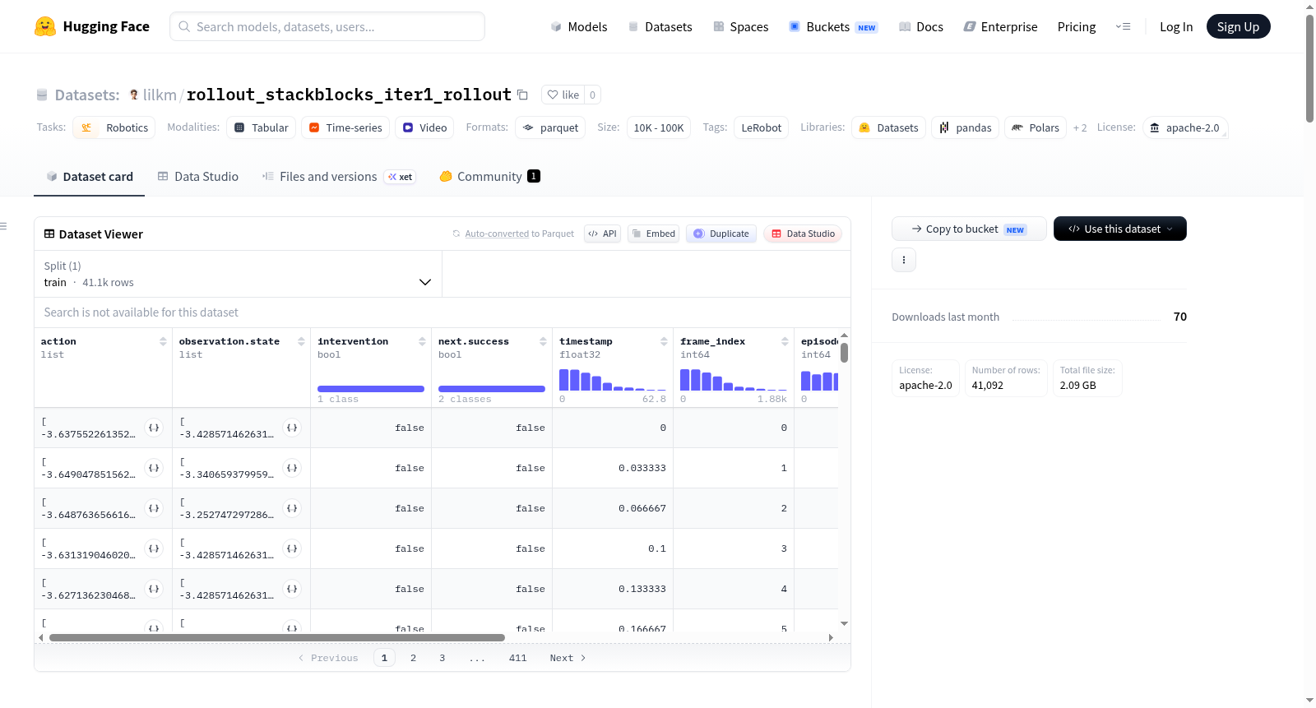Select the apache-2.0 license tag
Image resolution: width=1316 pixels, height=708 pixels.
(1185, 127)
